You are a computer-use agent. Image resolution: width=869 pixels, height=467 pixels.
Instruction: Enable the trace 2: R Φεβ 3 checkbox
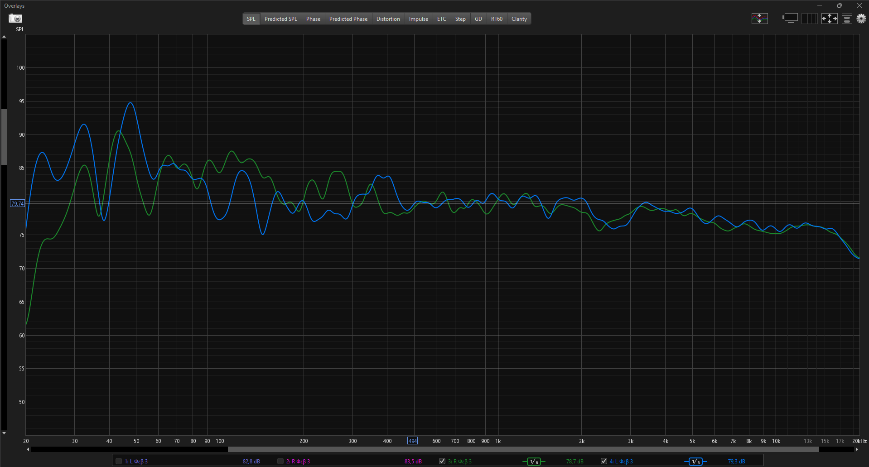click(x=280, y=461)
